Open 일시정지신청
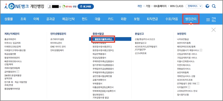 click(x=183, y=94)
